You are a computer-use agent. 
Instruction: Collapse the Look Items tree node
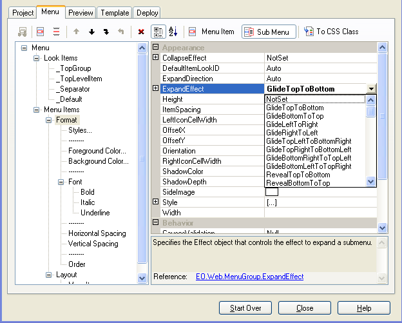pos(37,59)
